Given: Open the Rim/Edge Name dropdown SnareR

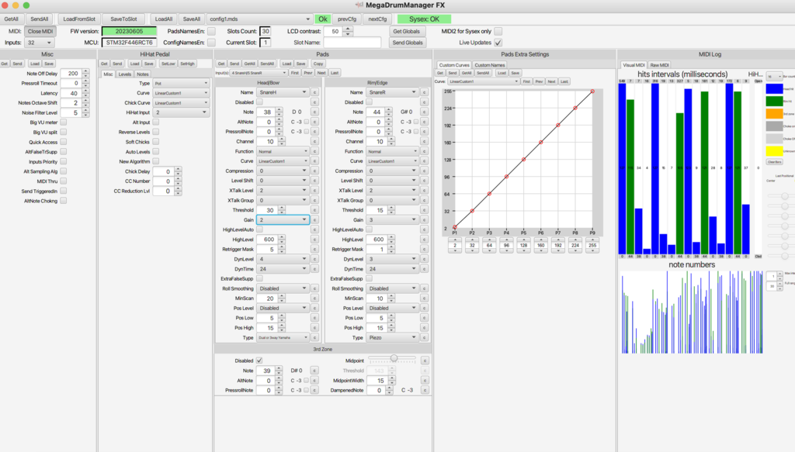Looking at the screenshot, I should point(392,92).
